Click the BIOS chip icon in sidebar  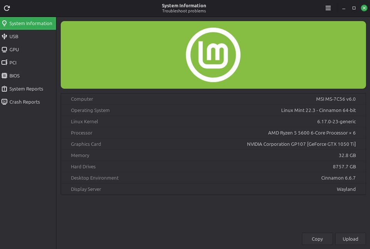point(4,75)
